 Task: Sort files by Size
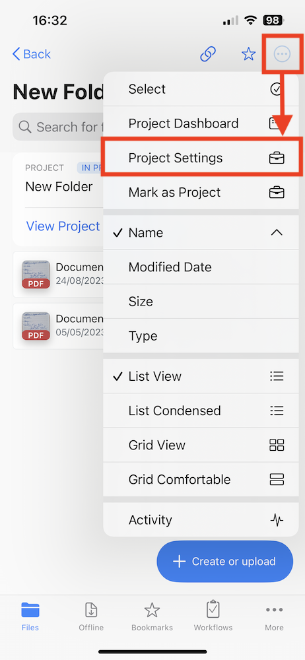(x=201, y=302)
